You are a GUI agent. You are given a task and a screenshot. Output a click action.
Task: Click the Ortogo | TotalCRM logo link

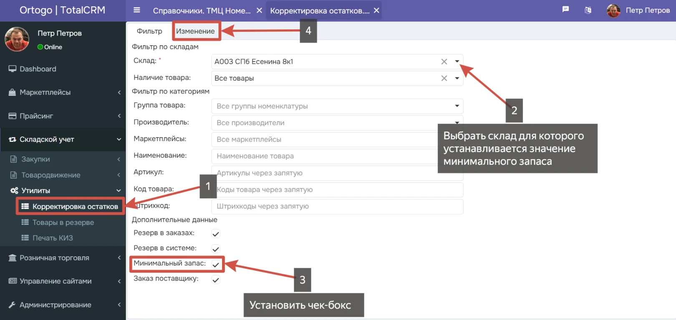tap(63, 10)
